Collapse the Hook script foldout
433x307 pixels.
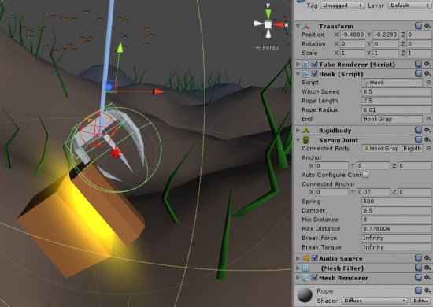point(298,74)
